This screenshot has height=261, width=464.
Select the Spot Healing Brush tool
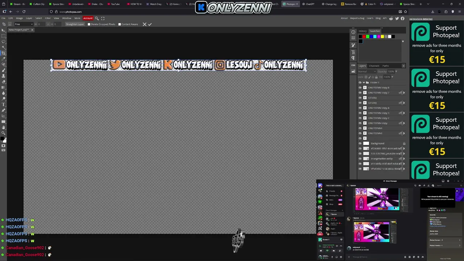(x=4, y=65)
